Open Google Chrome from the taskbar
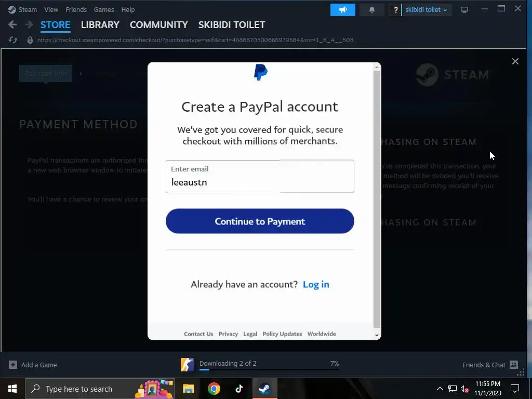532x399 pixels. (214, 389)
